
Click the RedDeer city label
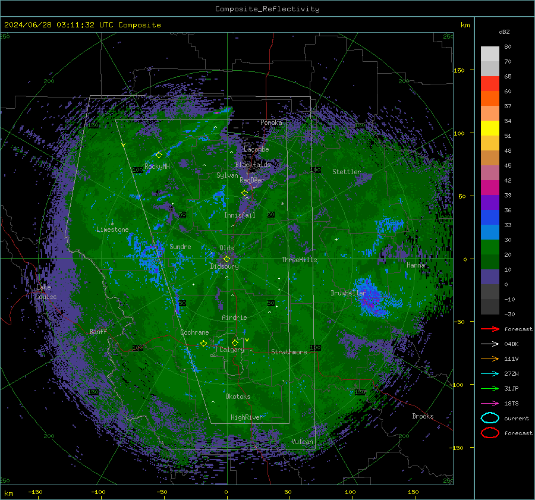coord(252,180)
